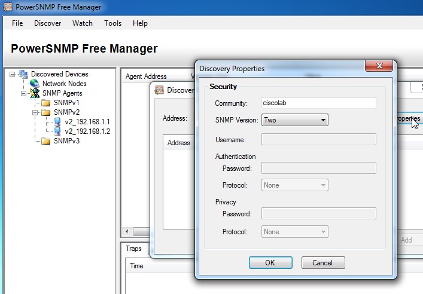Select the SNMPv2 tree label
The width and height of the screenshot is (423, 294).
66,112
